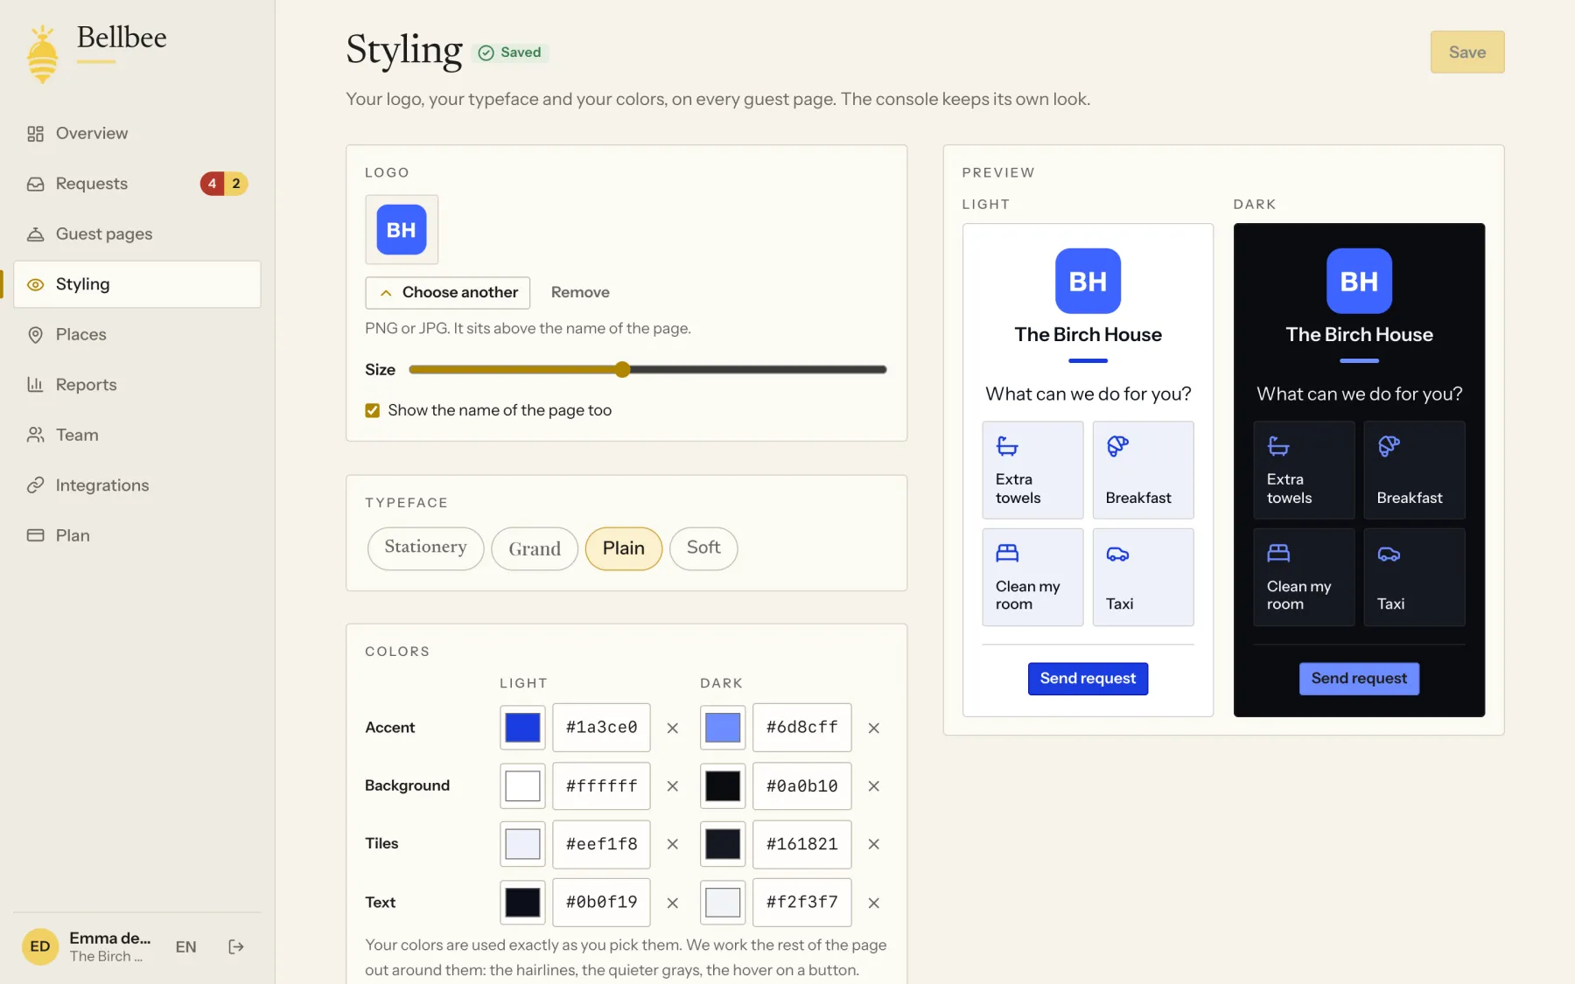
Task: Click the dark Tiles hex field #161821
Action: pyautogui.click(x=802, y=844)
